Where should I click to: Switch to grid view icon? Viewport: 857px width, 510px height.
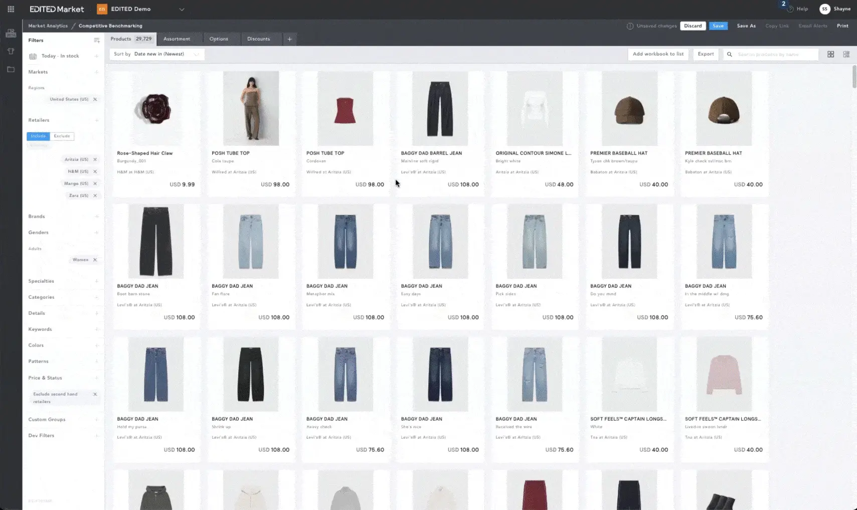coord(830,54)
